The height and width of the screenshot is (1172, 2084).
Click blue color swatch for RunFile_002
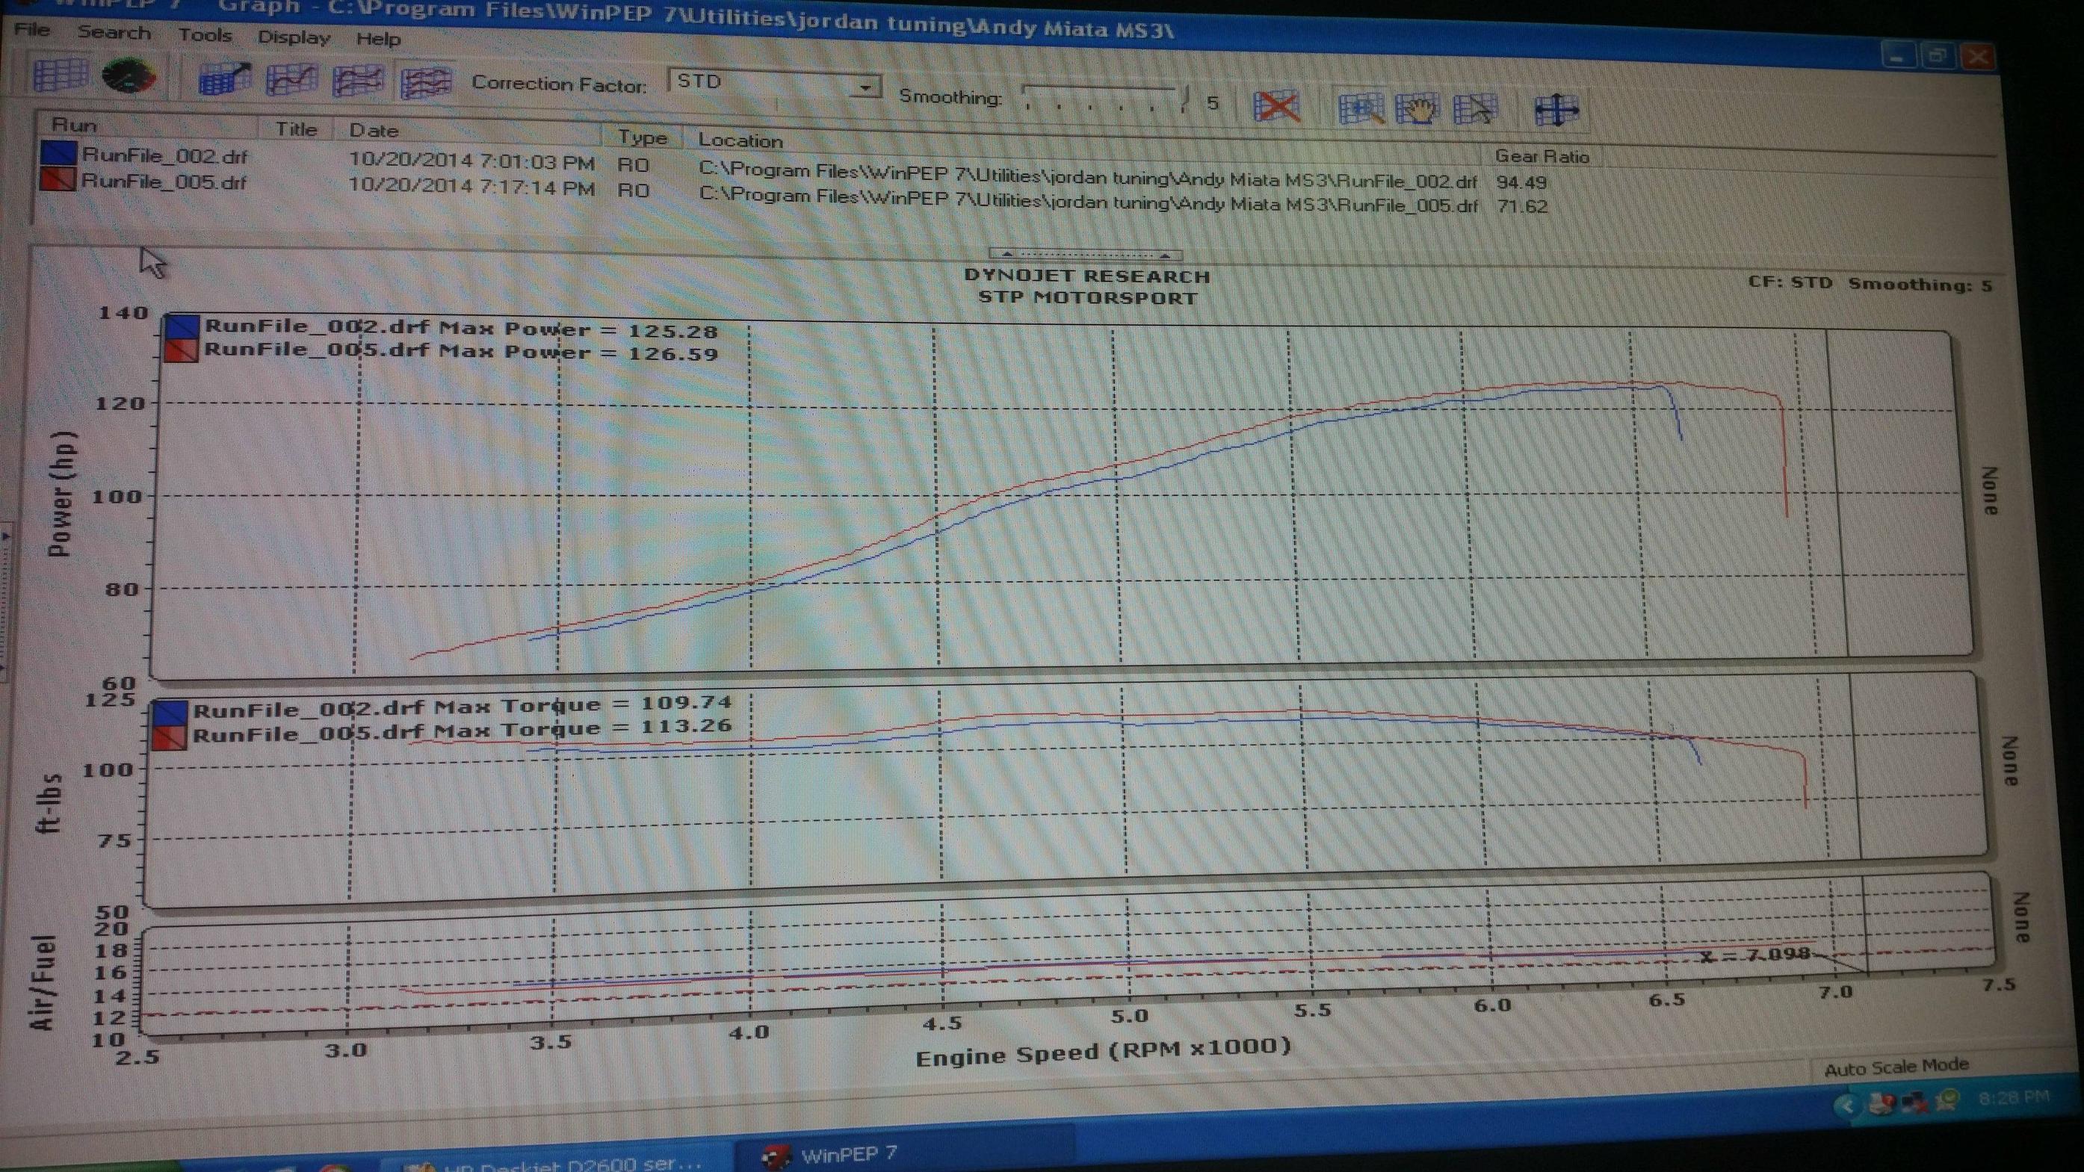[58, 154]
